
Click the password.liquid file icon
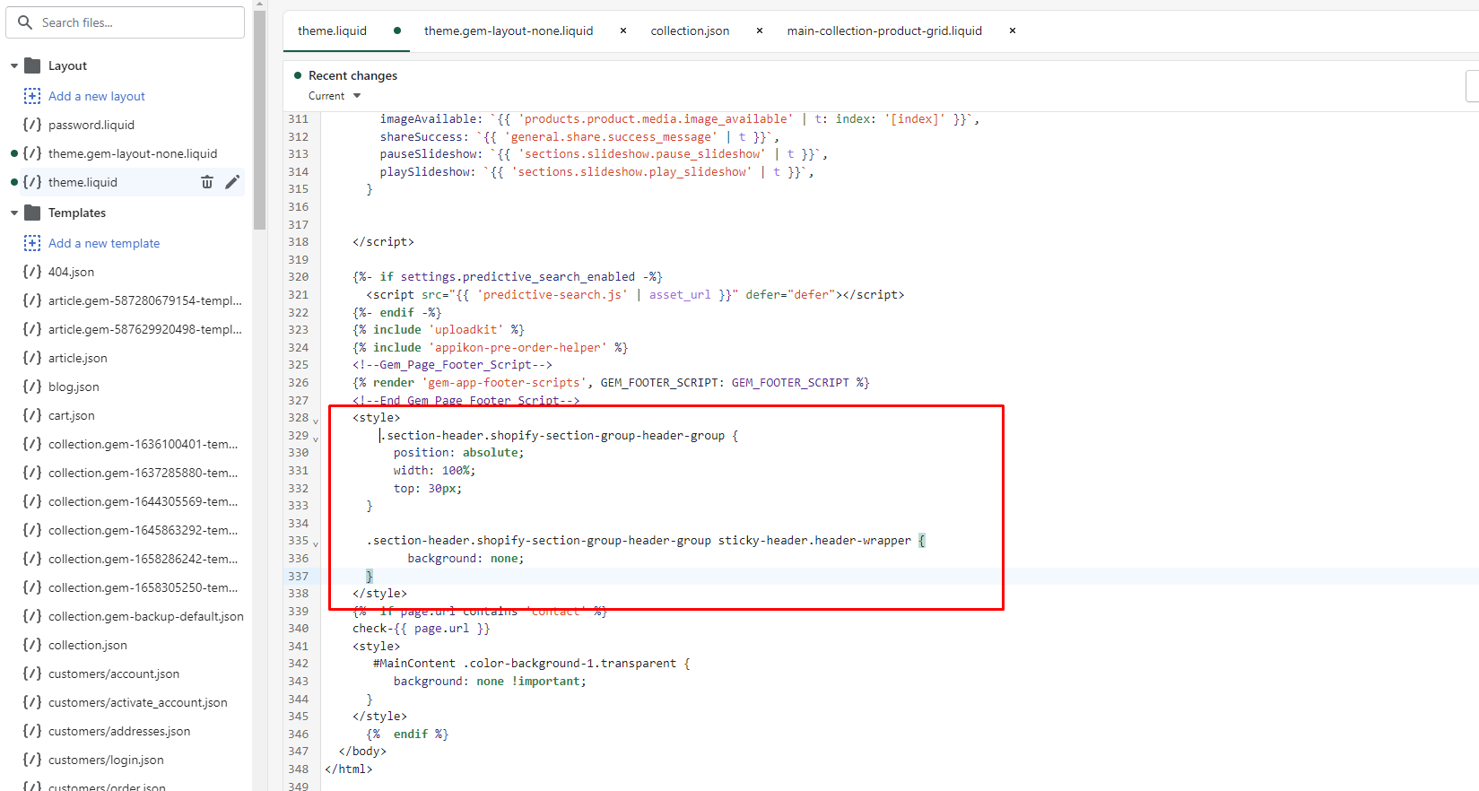32,125
